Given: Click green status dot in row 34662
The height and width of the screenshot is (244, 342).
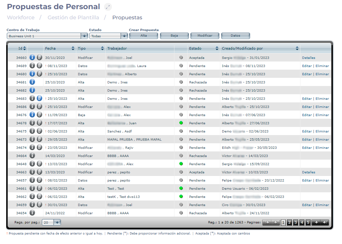Looking at the screenshot, I should pyautogui.click(x=181, y=197).
